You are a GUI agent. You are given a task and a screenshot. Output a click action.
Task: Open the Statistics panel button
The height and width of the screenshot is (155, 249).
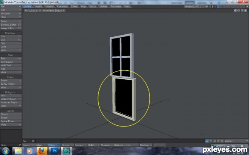pos(120,145)
